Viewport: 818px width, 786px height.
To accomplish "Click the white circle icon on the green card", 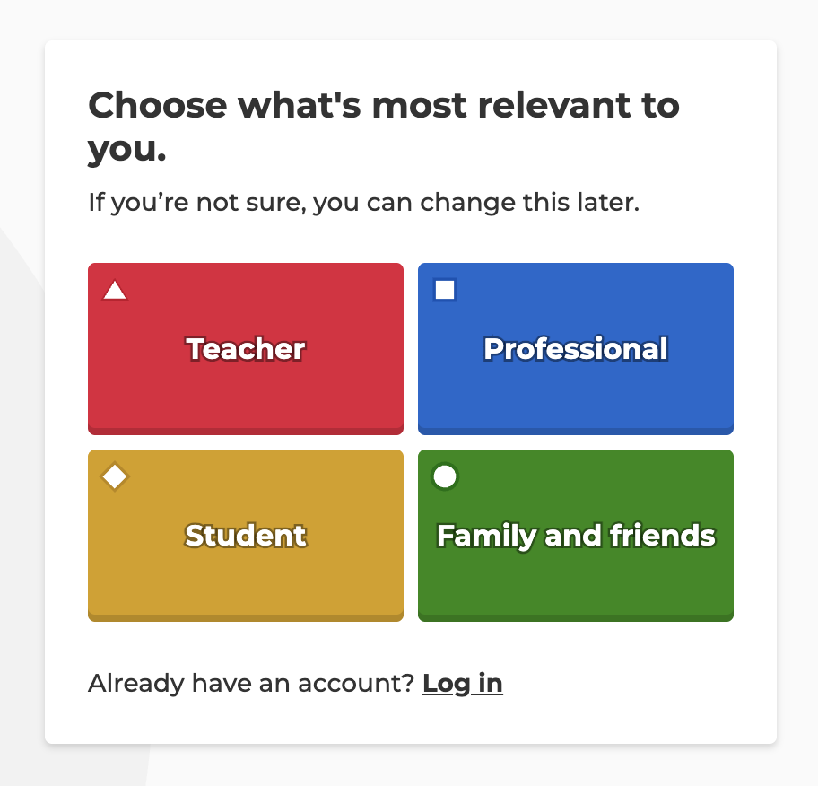I will pos(445,476).
